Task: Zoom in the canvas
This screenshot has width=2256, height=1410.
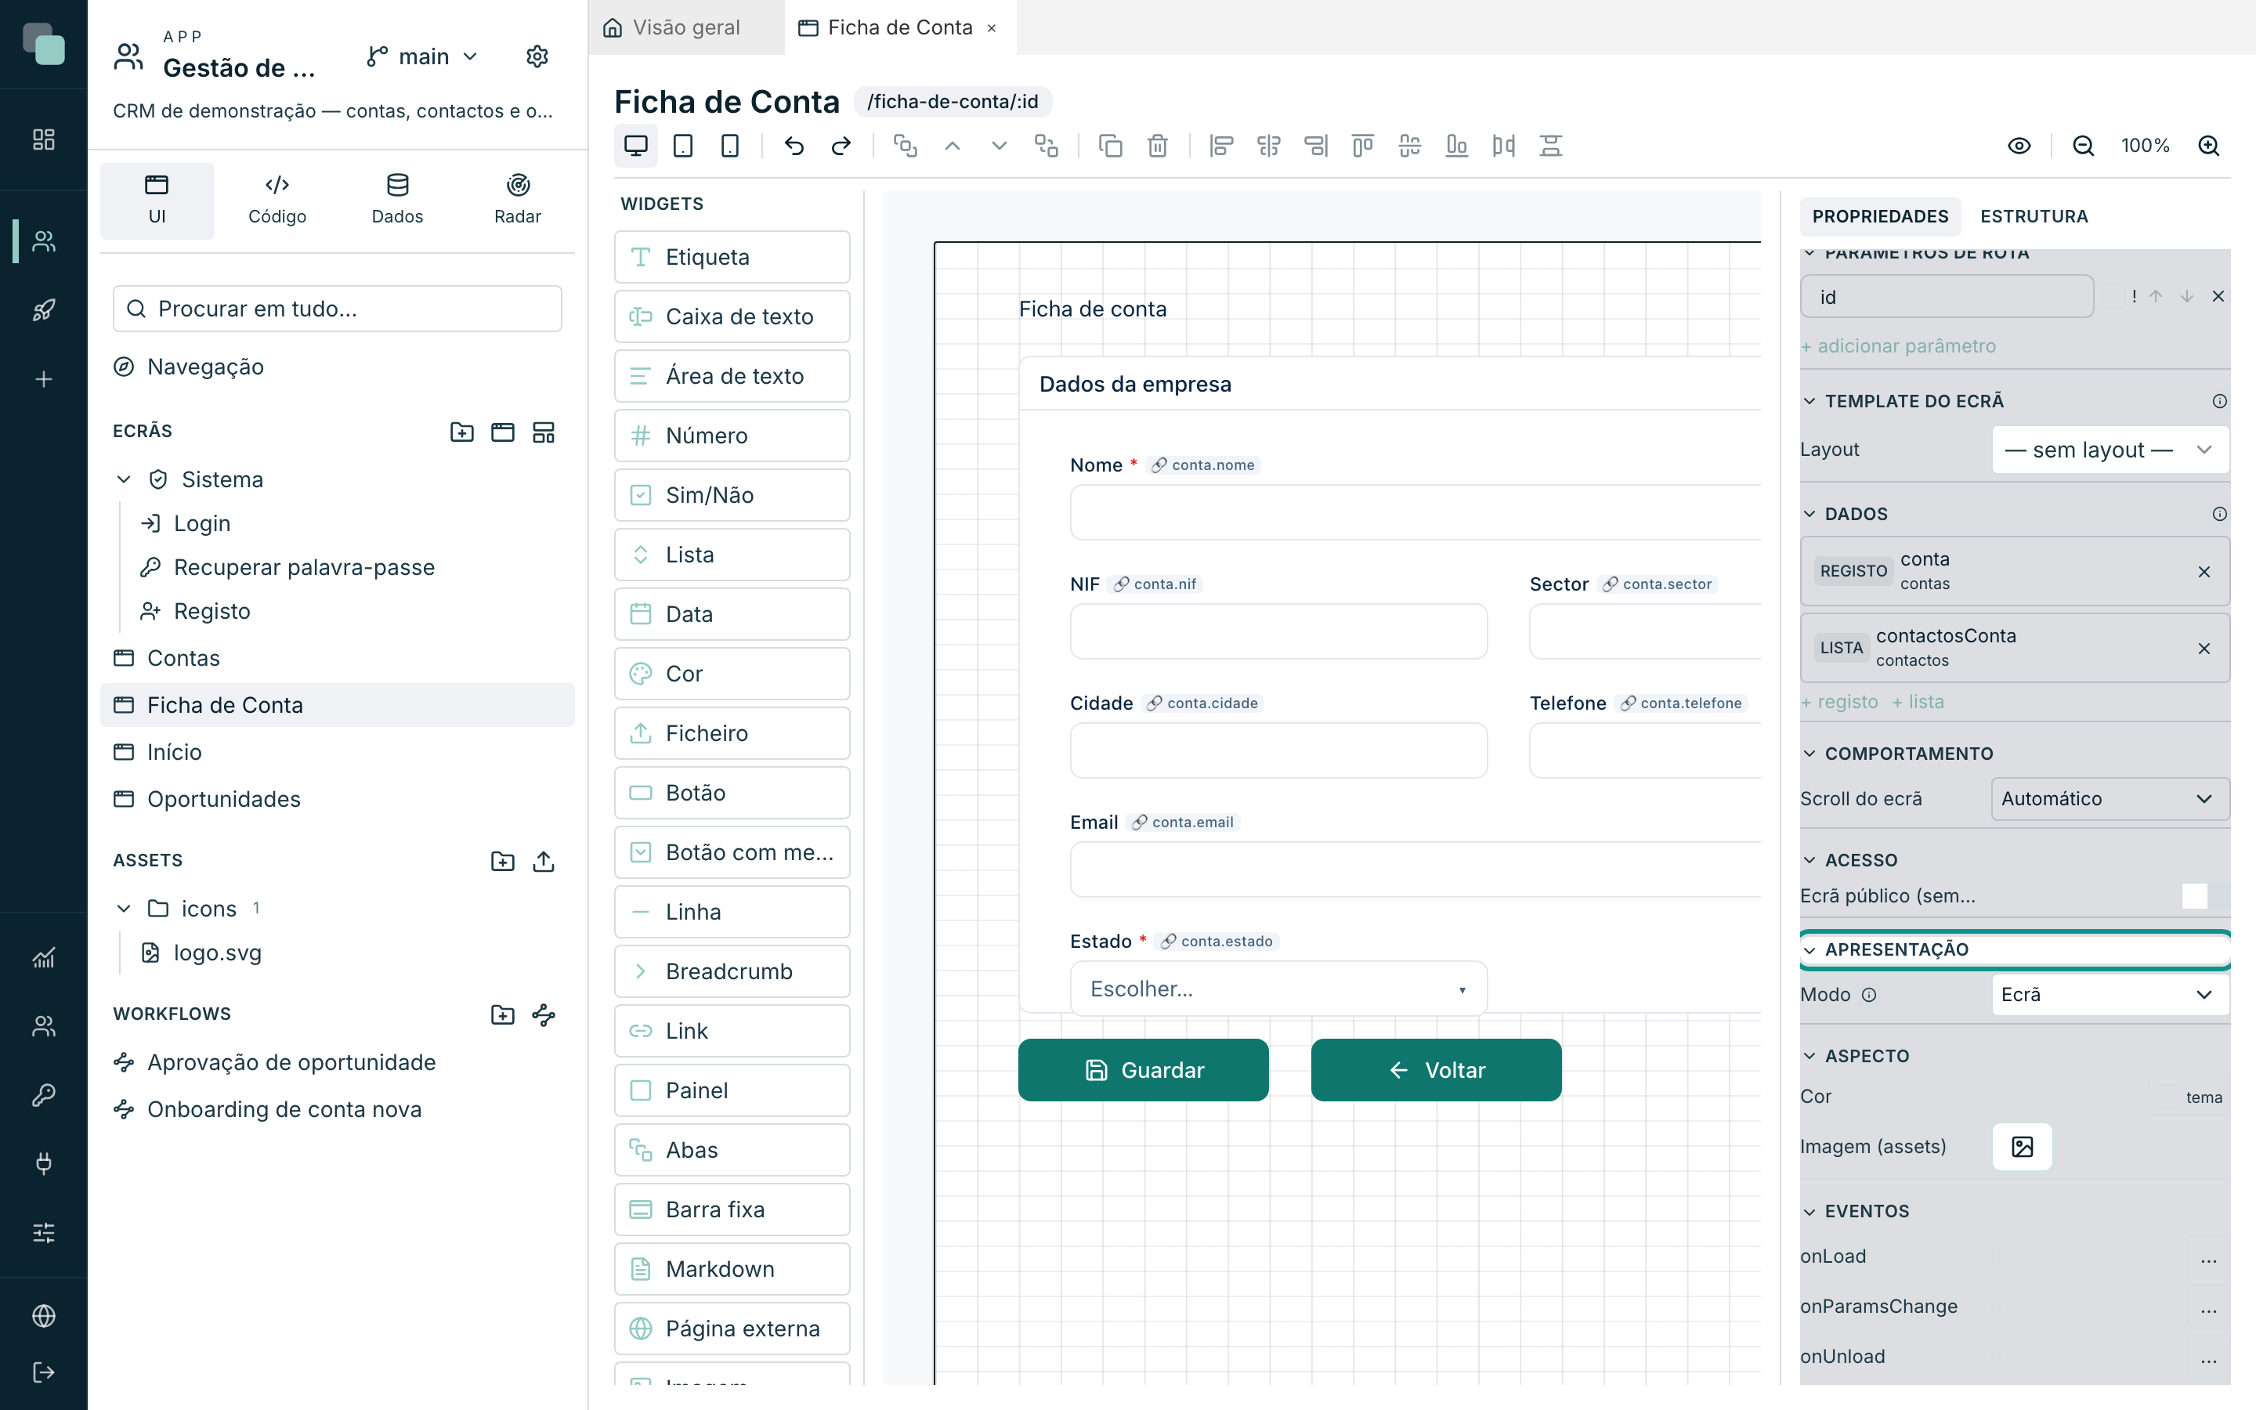Action: click(x=2208, y=146)
